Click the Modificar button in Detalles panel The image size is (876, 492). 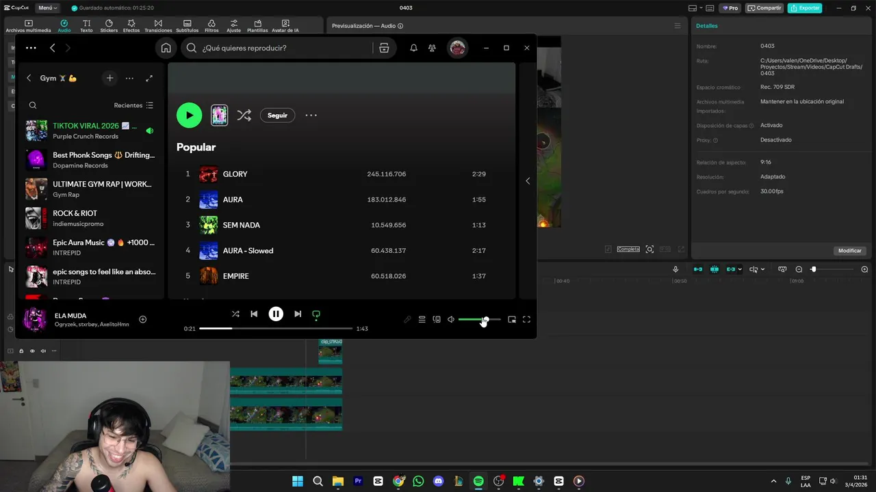coord(850,251)
